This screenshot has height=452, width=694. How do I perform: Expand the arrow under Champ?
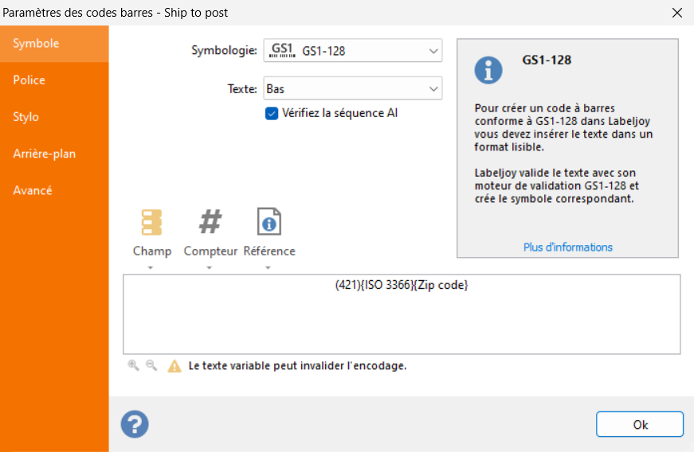click(x=151, y=267)
